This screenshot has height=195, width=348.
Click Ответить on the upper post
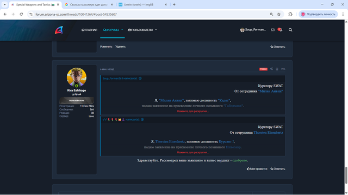click(278, 47)
